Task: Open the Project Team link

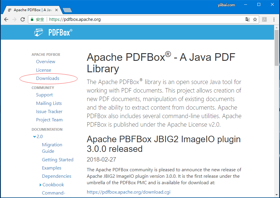Action: tap(49, 120)
